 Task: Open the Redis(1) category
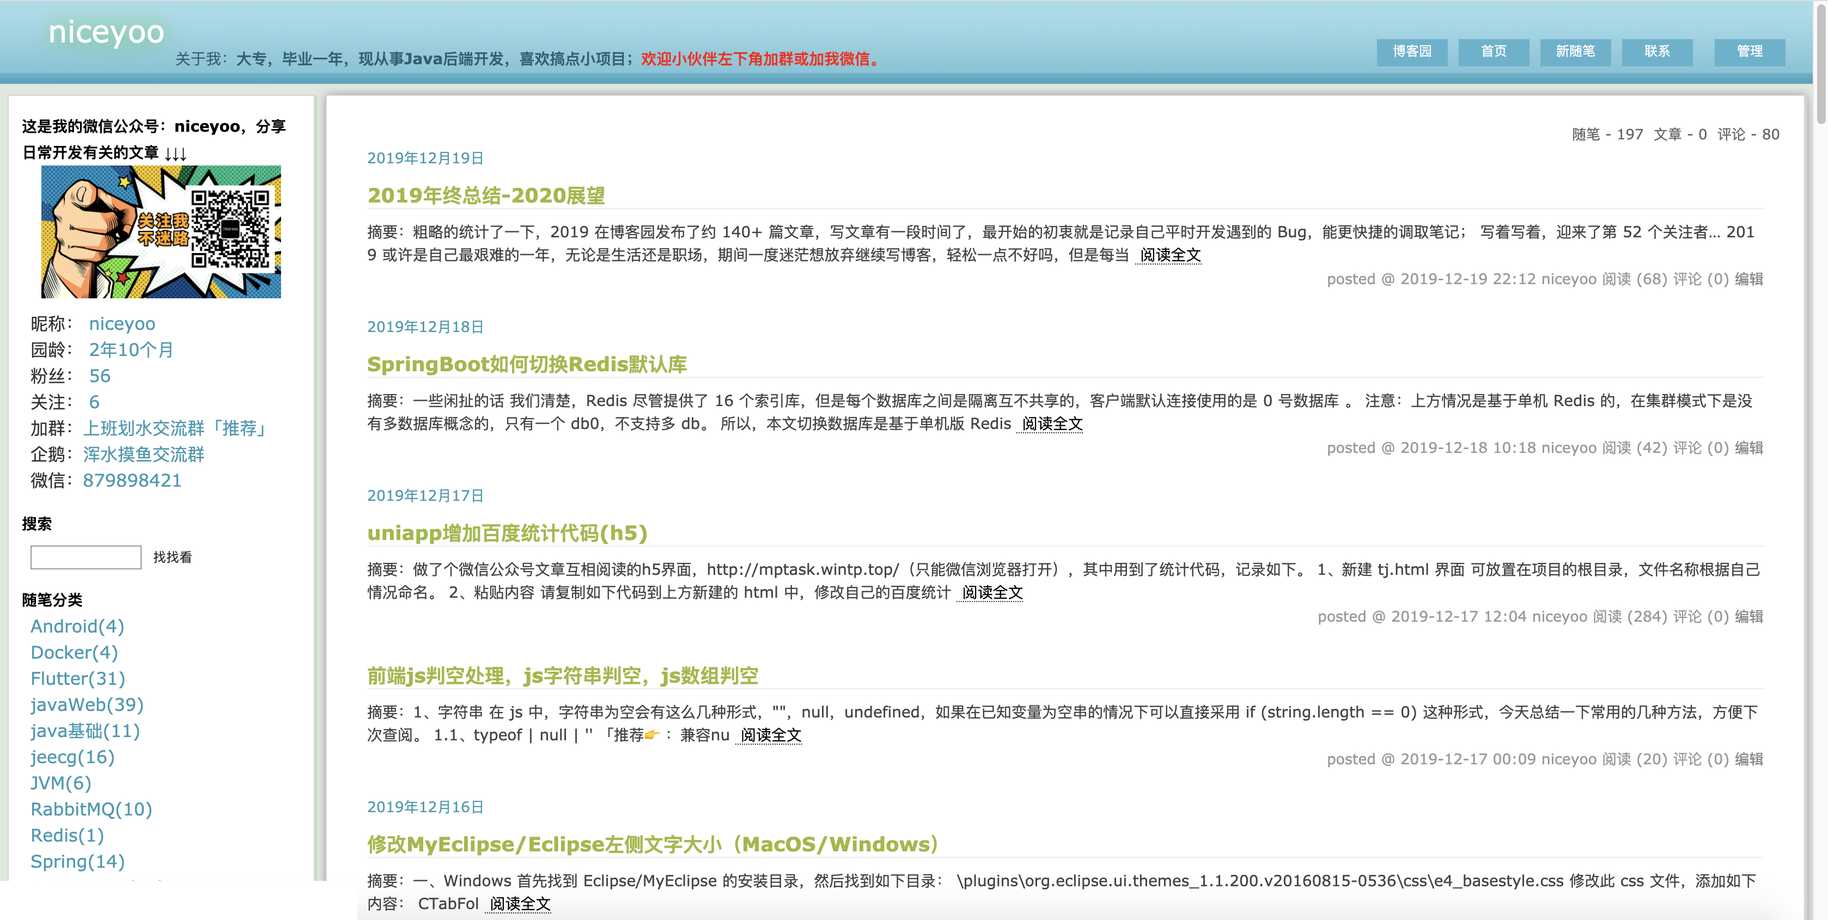coord(68,836)
